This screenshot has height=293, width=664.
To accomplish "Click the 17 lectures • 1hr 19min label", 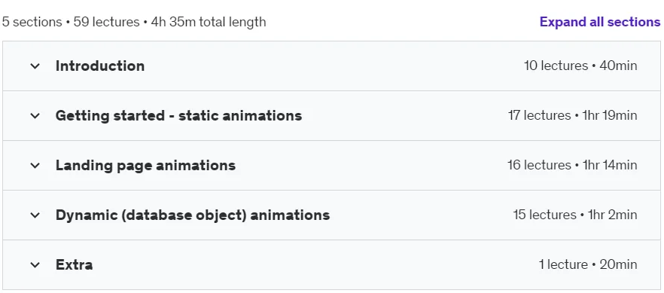I will point(572,115).
